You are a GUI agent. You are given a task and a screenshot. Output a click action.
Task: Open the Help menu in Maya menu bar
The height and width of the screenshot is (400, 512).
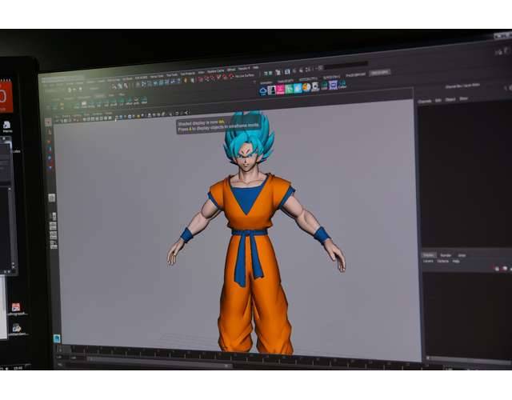256,67
